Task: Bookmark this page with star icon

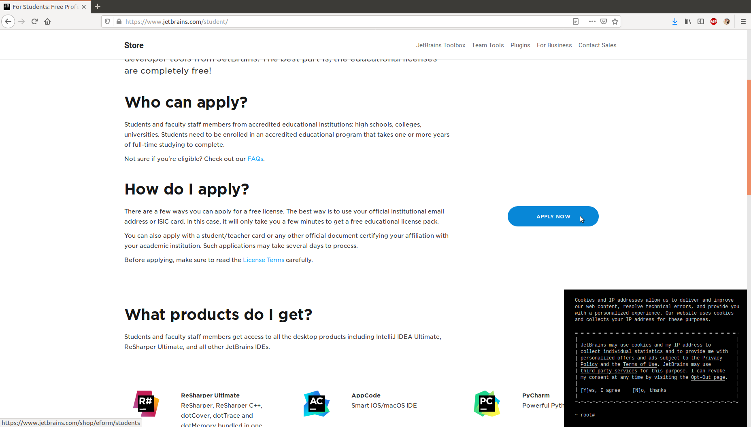Action: click(x=615, y=21)
